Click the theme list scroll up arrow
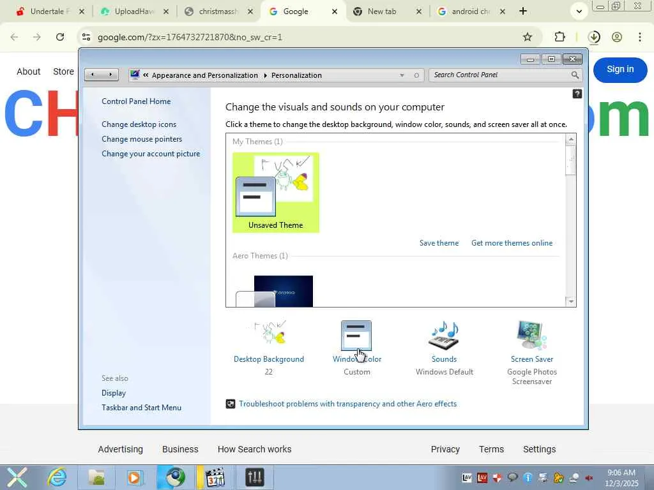The image size is (654, 490). [x=570, y=138]
